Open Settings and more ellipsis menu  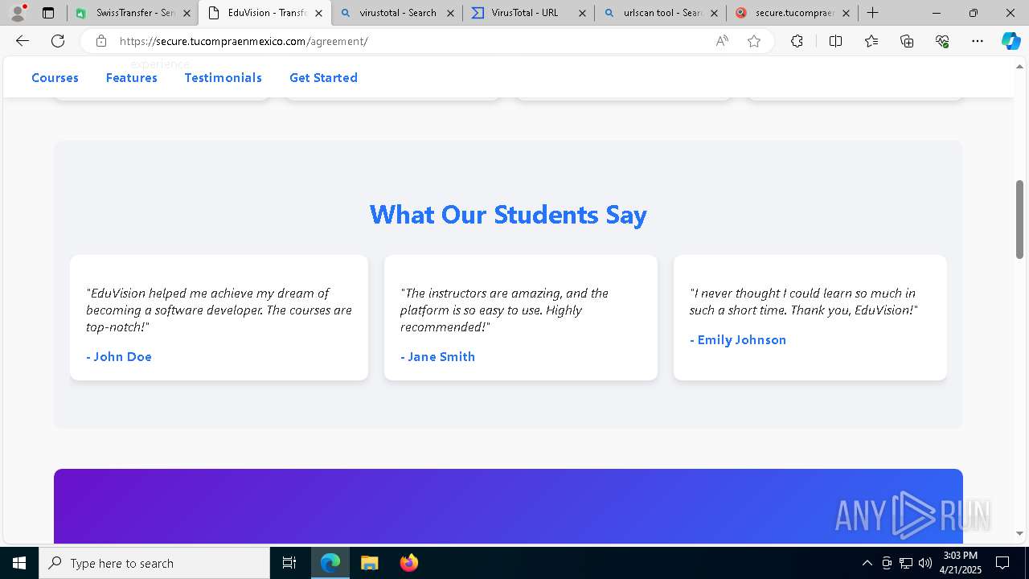tap(978, 41)
